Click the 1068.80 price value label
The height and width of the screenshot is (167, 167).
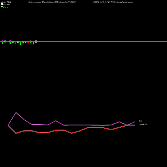click(143, 125)
